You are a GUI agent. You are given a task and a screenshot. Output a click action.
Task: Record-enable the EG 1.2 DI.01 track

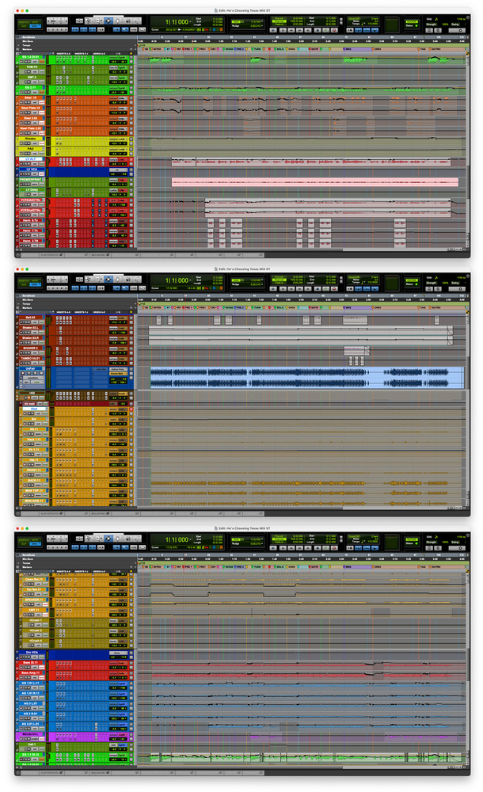click(21, 62)
